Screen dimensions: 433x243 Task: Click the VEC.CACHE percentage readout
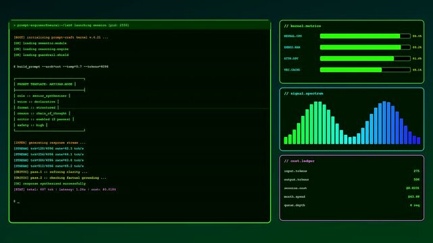[x=417, y=70]
